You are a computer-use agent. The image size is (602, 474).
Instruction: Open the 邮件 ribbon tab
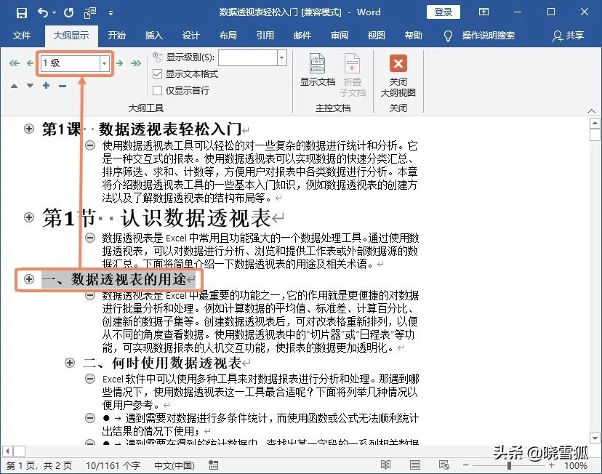coord(303,35)
